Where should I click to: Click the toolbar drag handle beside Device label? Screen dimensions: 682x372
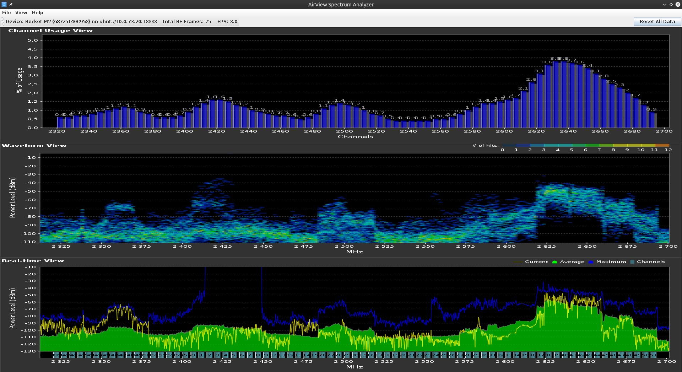[2, 22]
